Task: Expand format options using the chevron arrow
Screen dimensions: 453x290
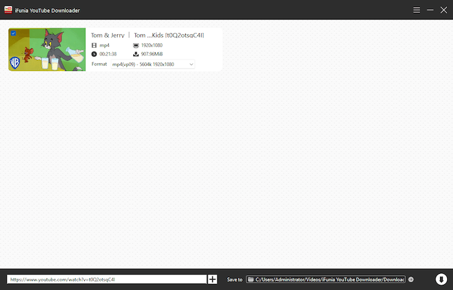Action: (x=191, y=64)
